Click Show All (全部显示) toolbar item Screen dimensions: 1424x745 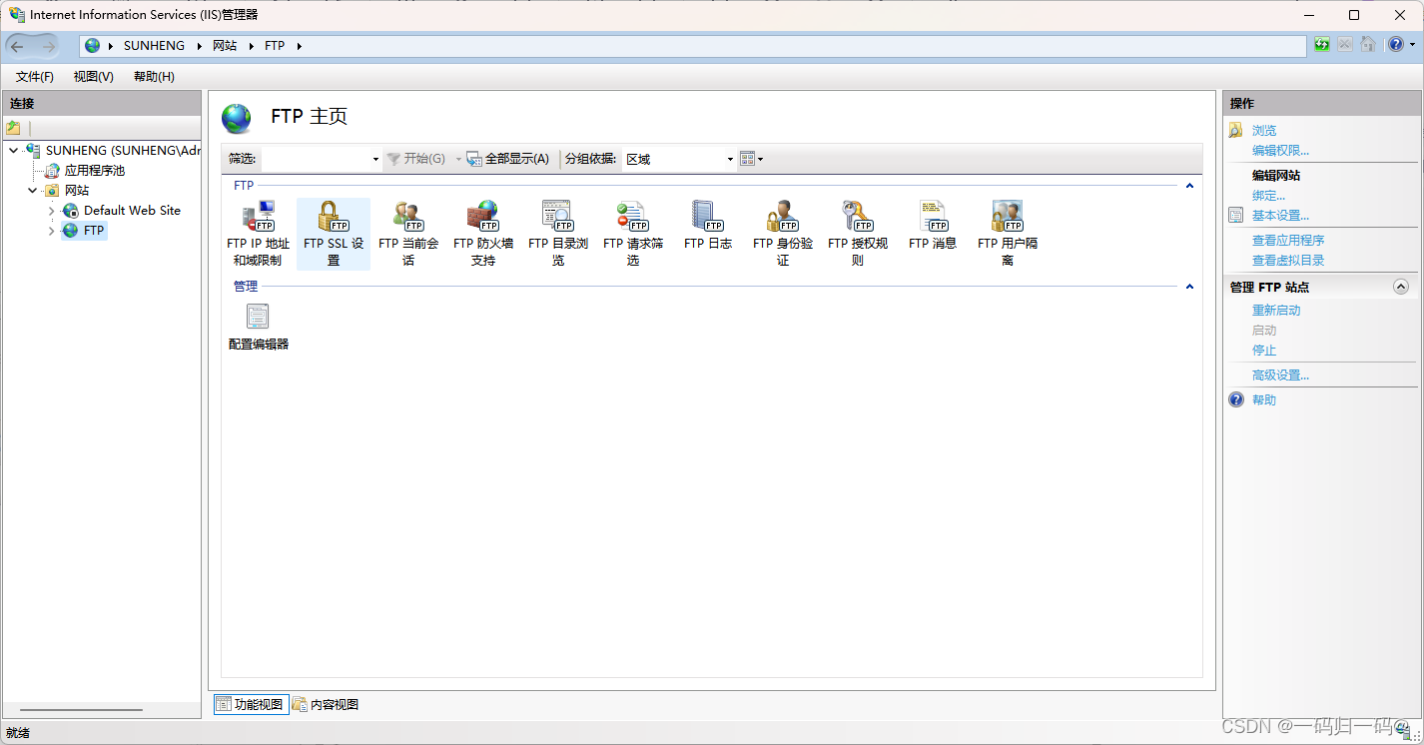coord(508,159)
